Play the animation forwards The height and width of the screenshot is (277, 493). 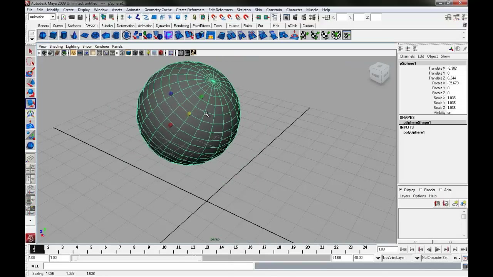tap(438, 249)
